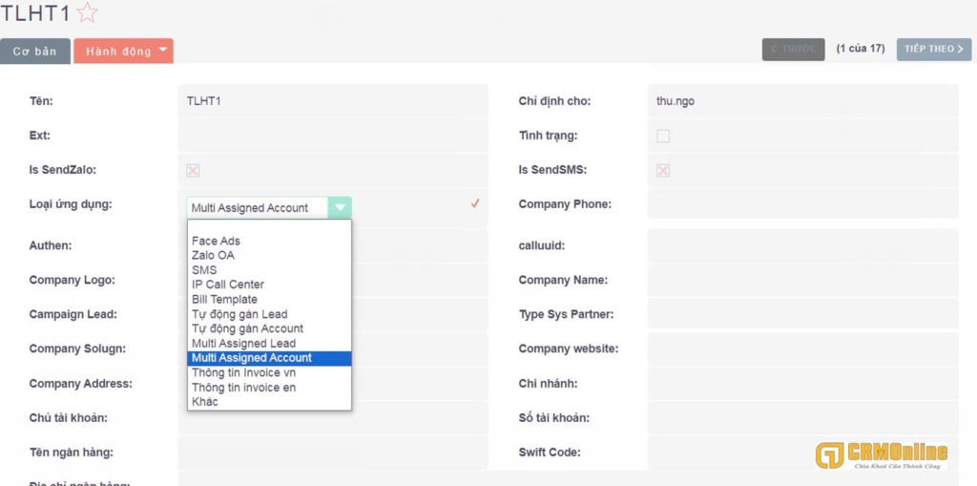Select Tự động gán Lead option
This screenshot has height=486, width=977.
[x=239, y=314]
